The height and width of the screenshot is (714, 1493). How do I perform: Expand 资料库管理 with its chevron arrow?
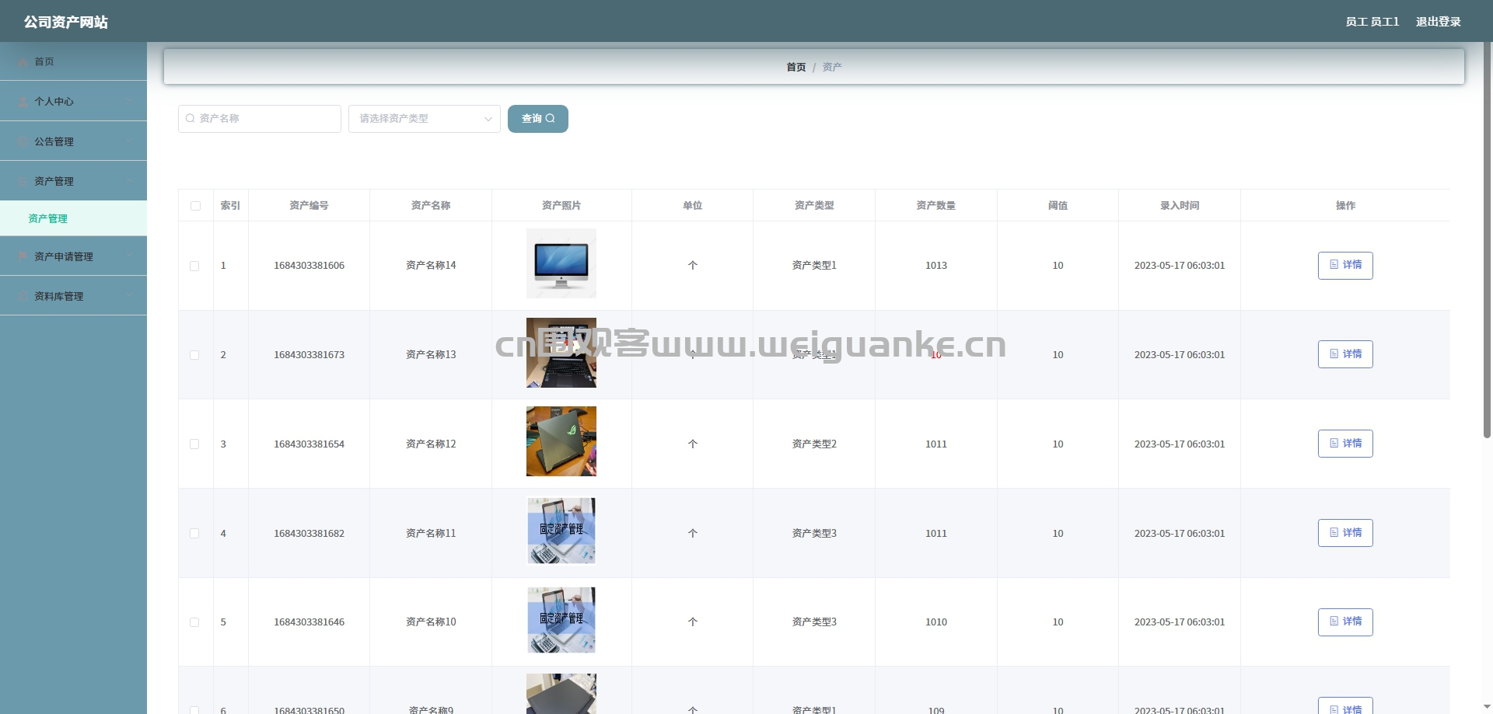point(129,296)
